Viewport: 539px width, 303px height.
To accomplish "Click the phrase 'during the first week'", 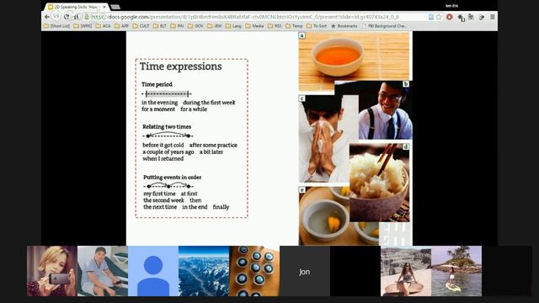I will pos(209,103).
